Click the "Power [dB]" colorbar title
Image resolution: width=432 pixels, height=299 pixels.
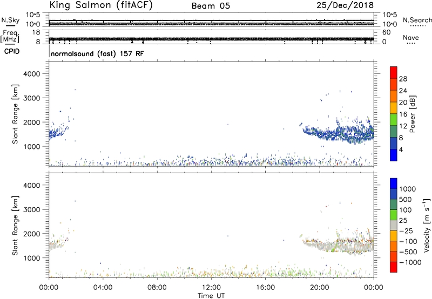[412, 114]
